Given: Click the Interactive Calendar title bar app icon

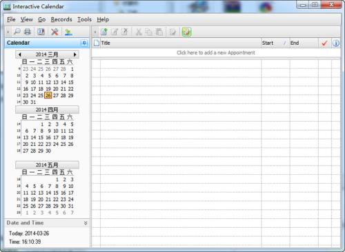Looking at the screenshot, I should tap(7, 7).
